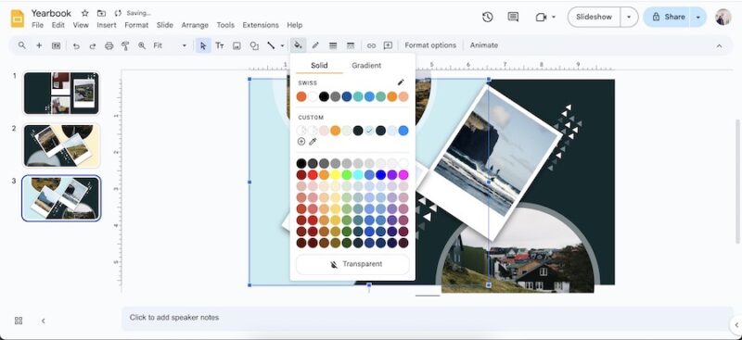Select slide 3 thumbnail

61,198
